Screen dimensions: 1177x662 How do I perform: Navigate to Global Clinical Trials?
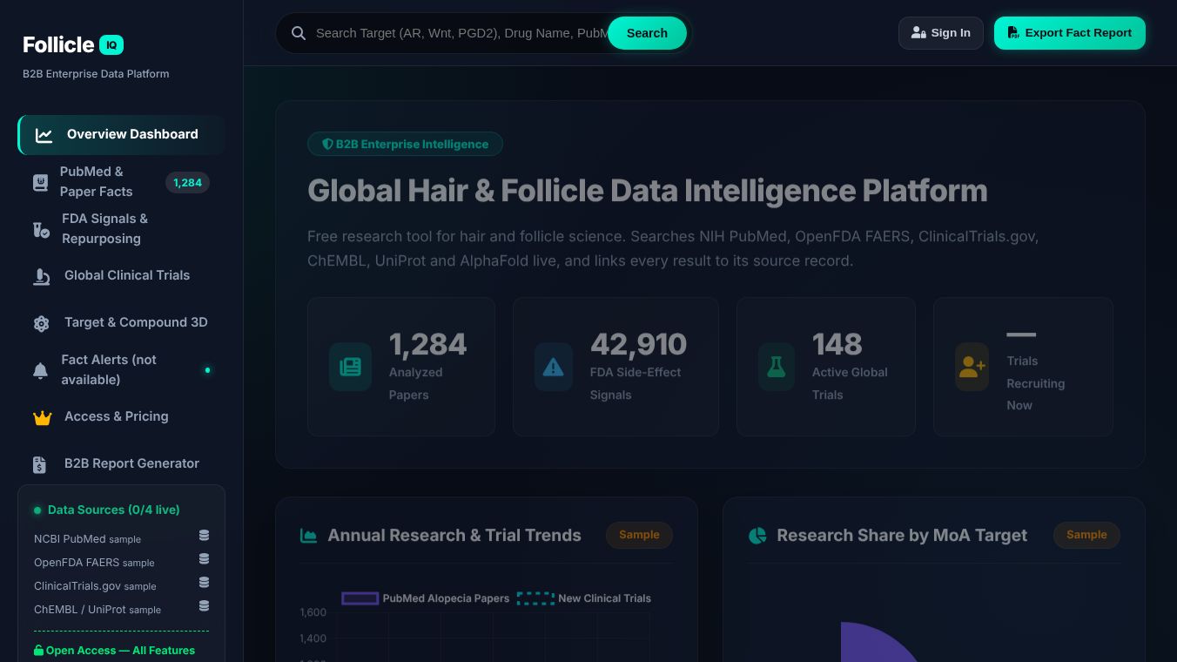pos(121,276)
